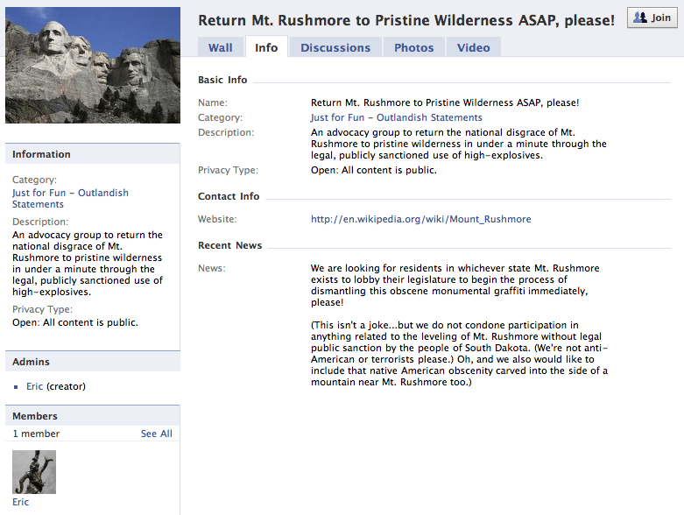
Task: Click the 'Name:' field label
Action: coord(213,102)
